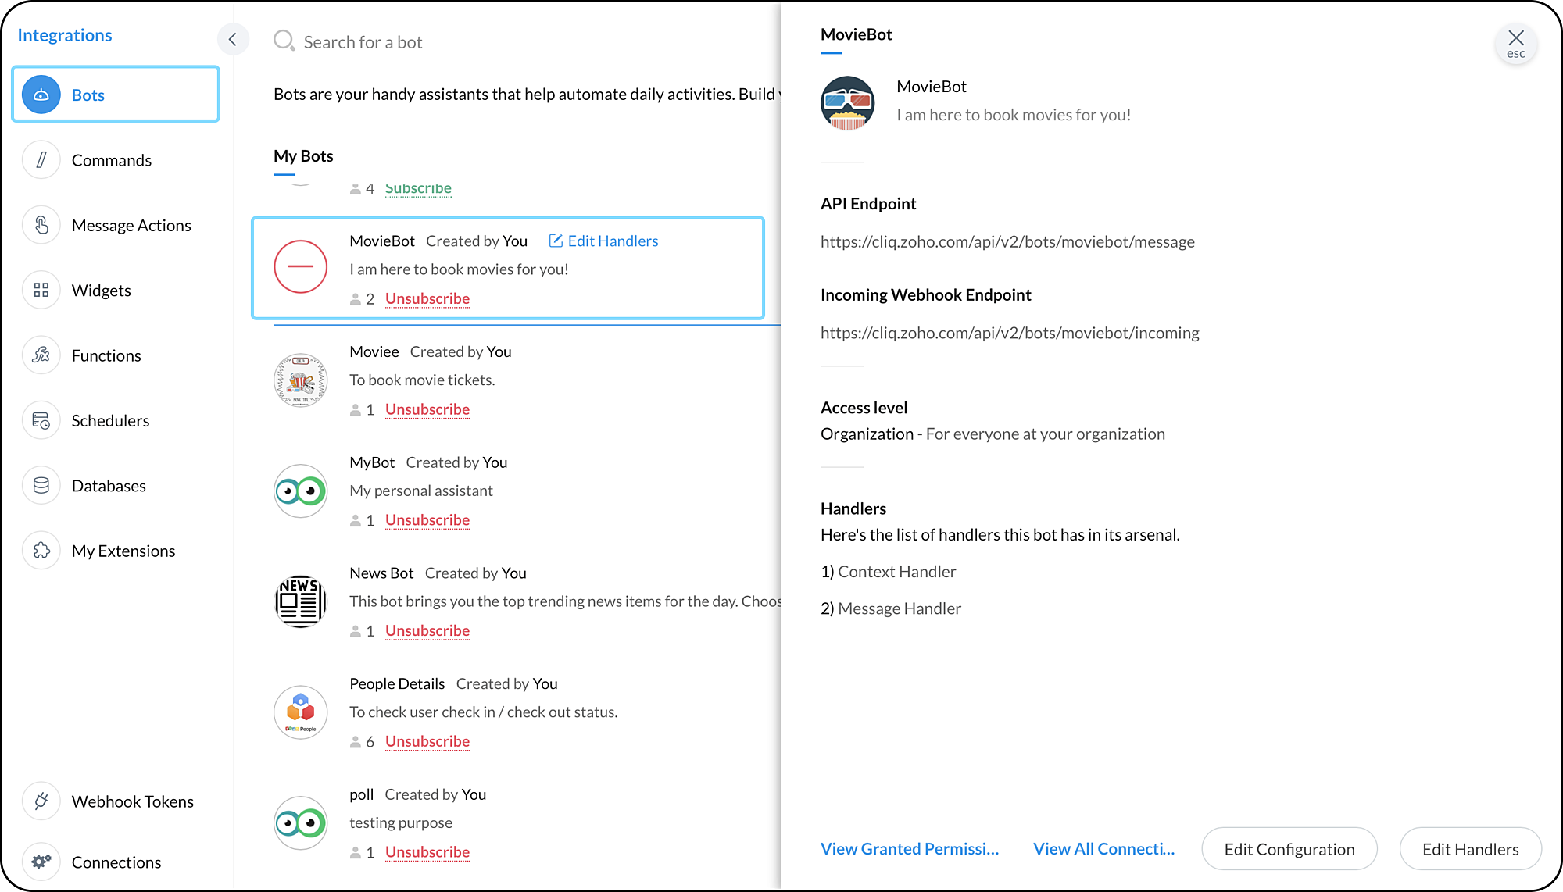The width and height of the screenshot is (1563, 892).
Task: Close the MovieBot details panel
Action: pos(1515,43)
